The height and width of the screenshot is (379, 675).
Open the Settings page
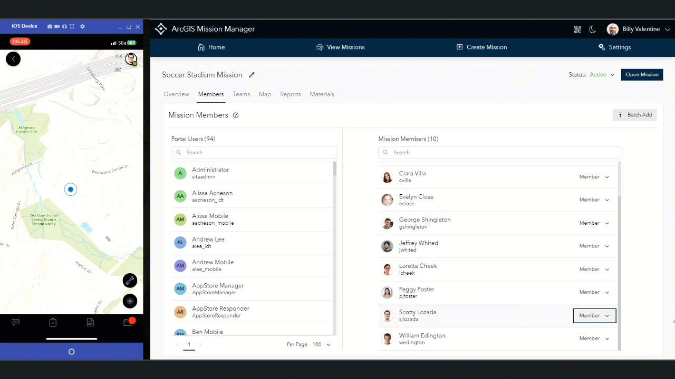pos(614,47)
